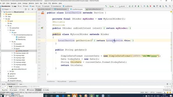Switch to the MainActivity.java editor tab
Image resolution: width=173 pixels, height=97 pixels.
point(61,9)
